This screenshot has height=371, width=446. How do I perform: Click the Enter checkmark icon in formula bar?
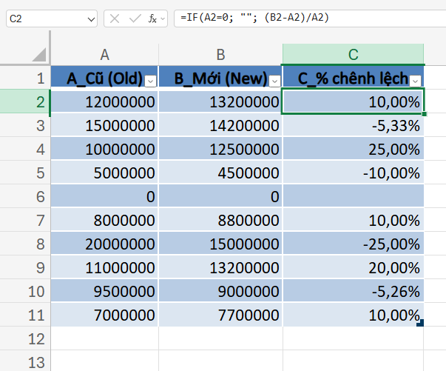pos(134,19)
